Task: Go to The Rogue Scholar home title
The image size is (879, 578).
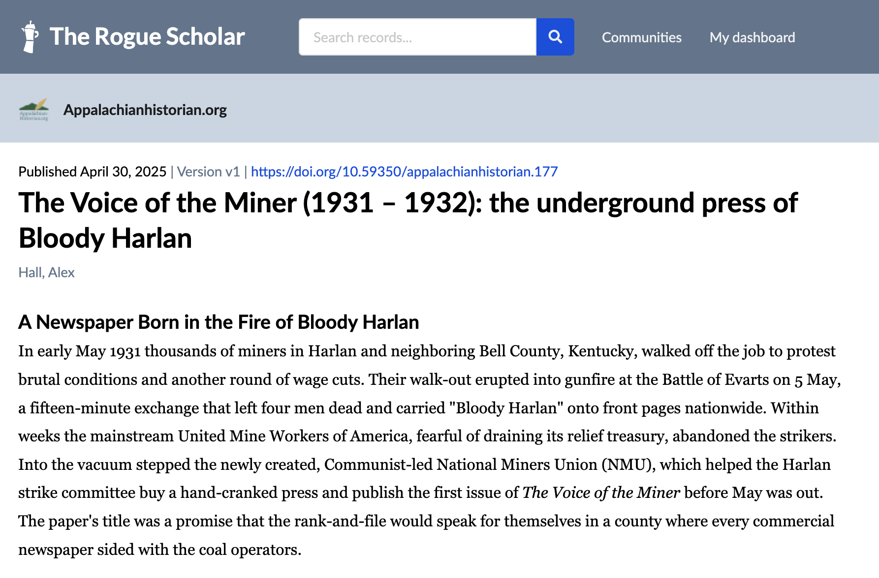Action: [147, 37]
